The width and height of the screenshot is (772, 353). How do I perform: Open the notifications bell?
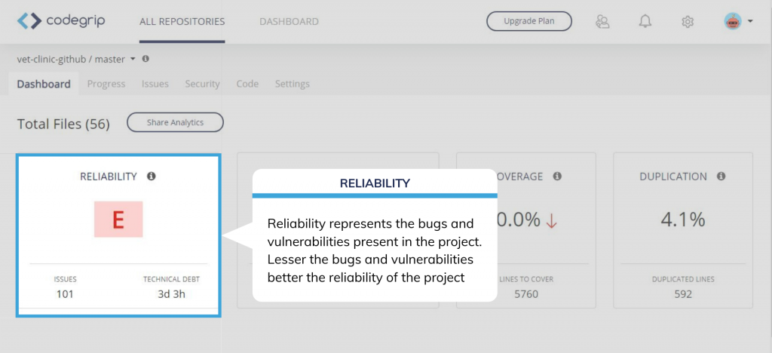tap(645, 21)
